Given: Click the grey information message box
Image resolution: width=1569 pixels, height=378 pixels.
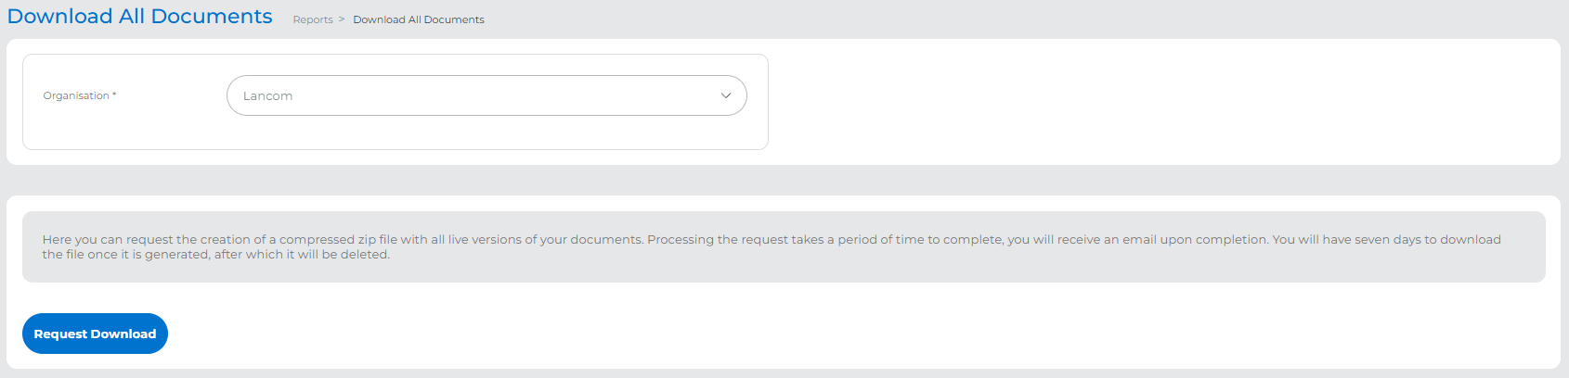Looking at the screenshot, I should (x=784, y=269).
